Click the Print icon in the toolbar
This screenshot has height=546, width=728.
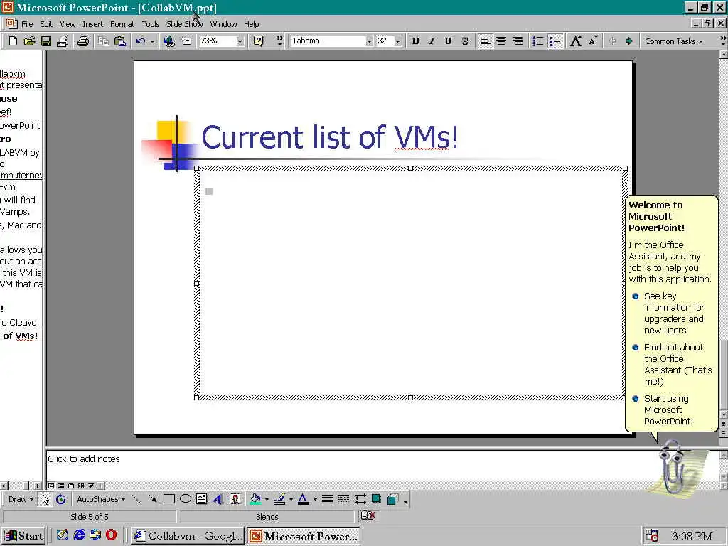click(83, 41)
